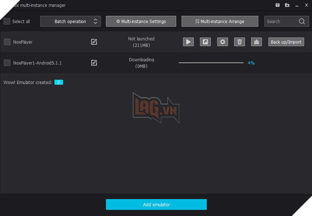
Task: Minimize the multi-instance manager window
Action: click(x=297, y=5)
